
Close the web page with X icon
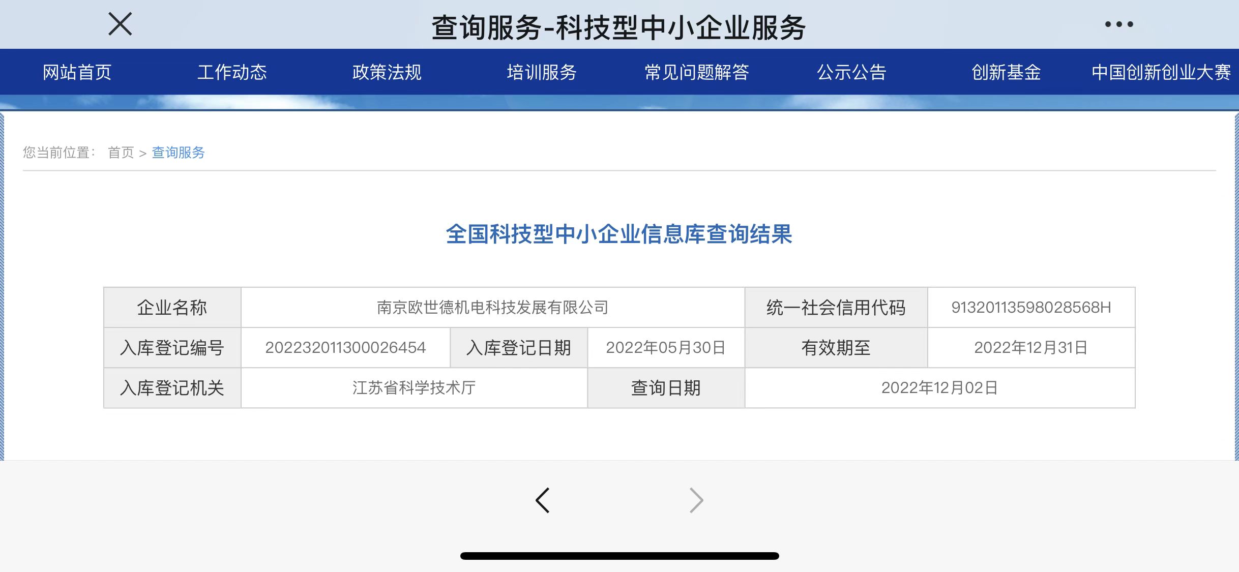coord(120,24)
